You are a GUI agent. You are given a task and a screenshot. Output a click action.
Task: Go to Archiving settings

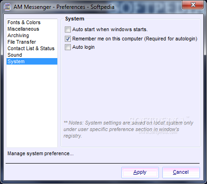coord(32,35)
